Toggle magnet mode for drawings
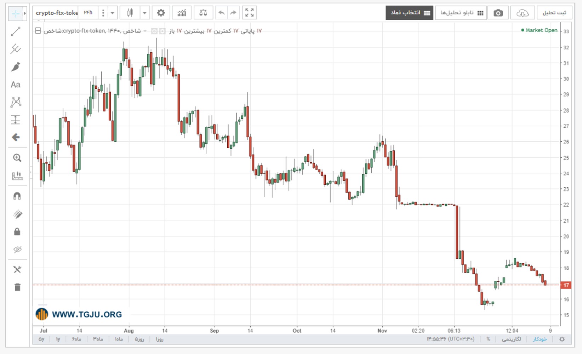Image resolution: width=582 pixels, height=354 pixels. tap(17, 196)
